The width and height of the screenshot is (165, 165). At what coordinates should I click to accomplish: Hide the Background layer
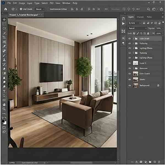[x=130, y=85]
